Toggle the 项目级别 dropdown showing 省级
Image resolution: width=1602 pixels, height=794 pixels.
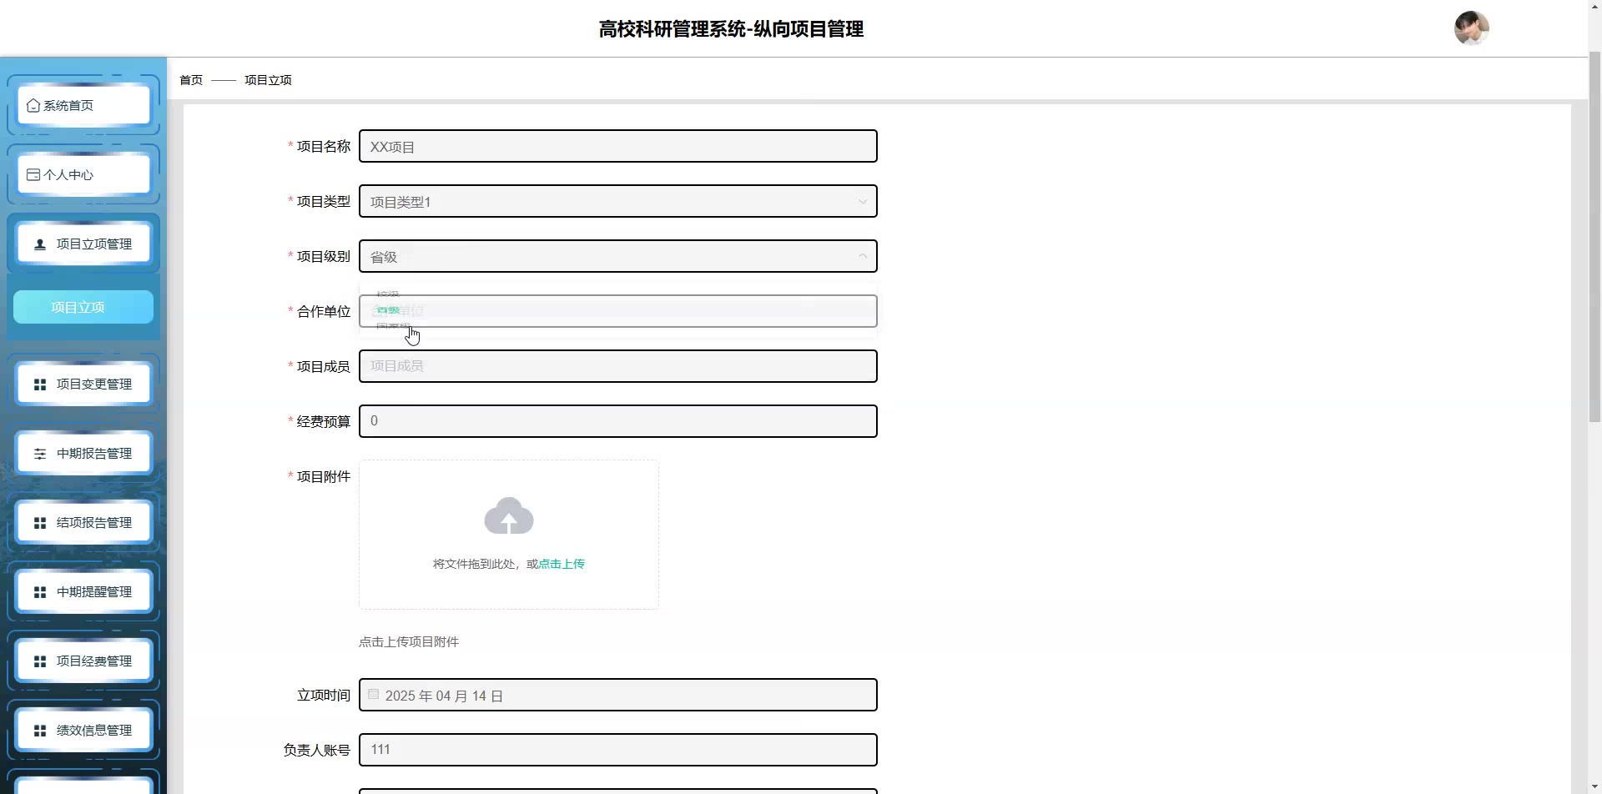point(618,257)
